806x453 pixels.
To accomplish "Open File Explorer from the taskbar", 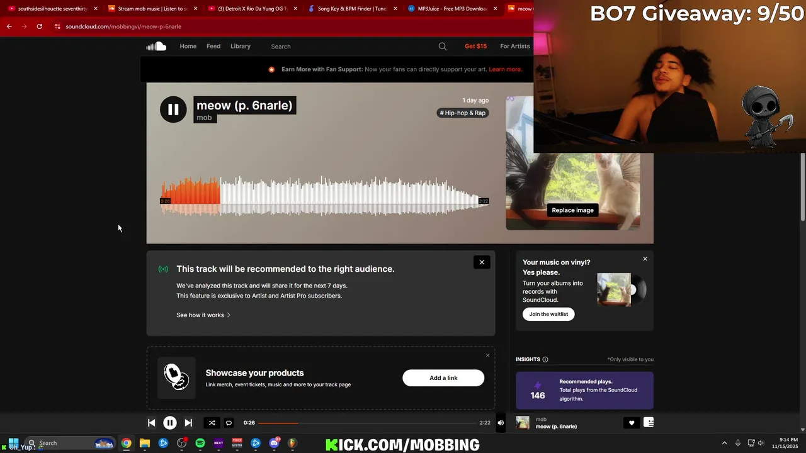I will [145, 443].
